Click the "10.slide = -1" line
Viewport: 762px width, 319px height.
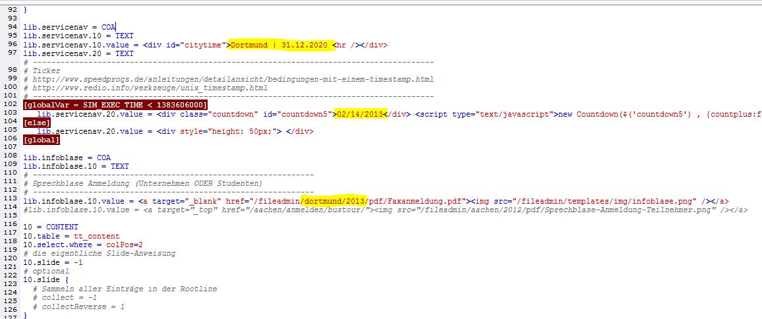click(53, 262)
